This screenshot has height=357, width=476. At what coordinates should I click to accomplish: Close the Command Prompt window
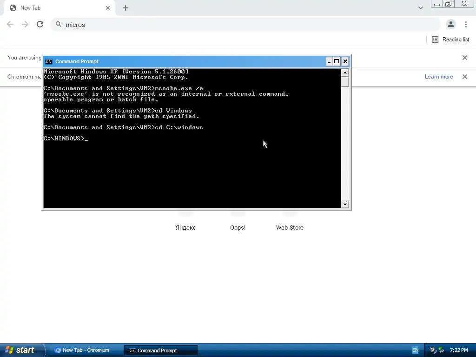[345, 62]
